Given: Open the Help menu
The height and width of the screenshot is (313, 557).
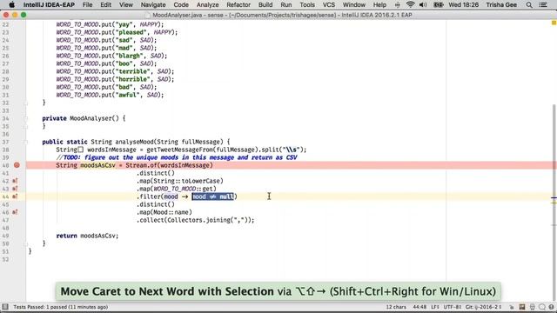Looking at the screenshot, I should 379,4.
